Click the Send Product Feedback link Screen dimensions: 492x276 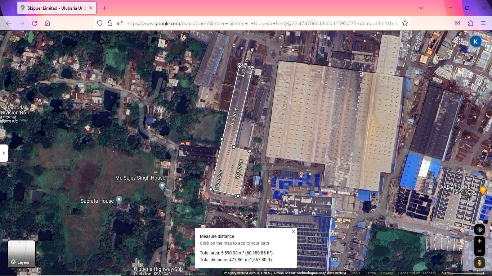[x=417, y=273]
